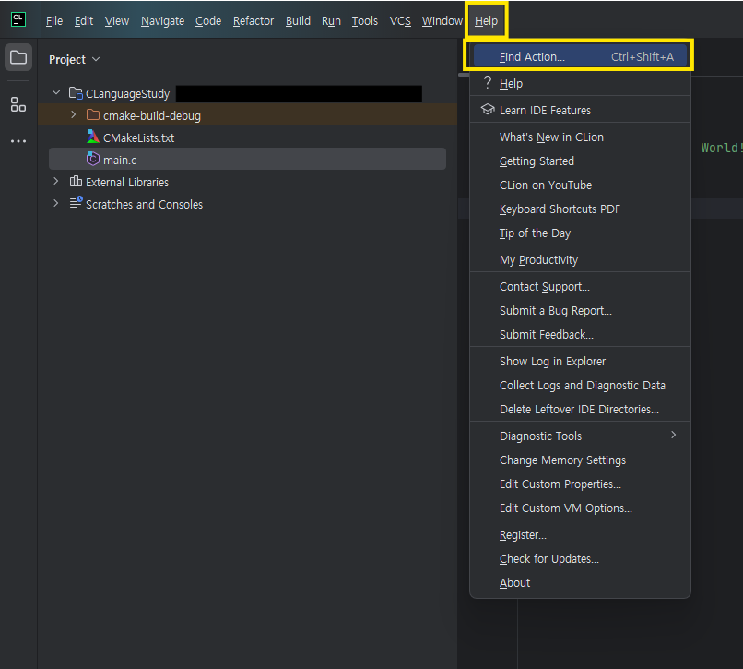Click the CLanguageStudy project folder icon
Screen dimensions: 743x669
tap(76, 93)
